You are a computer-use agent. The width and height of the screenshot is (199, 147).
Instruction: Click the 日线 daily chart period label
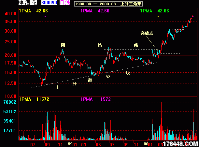(x=65, y=3)
